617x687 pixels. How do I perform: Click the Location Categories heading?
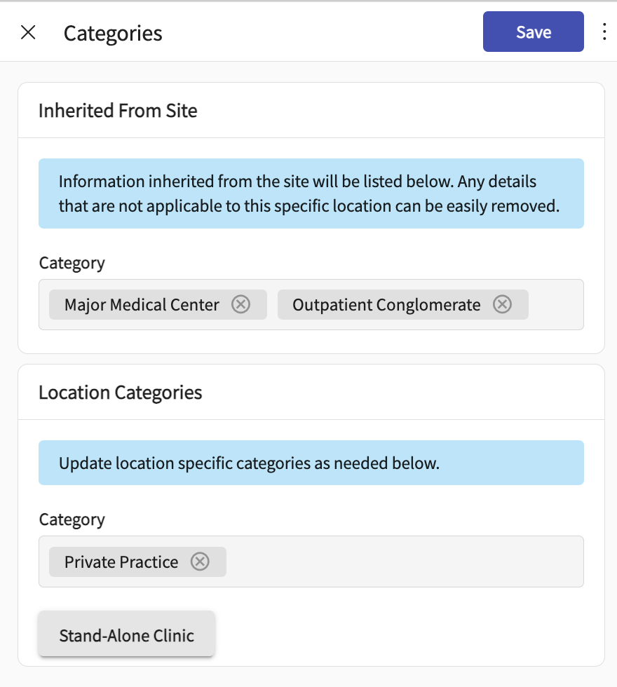point(120,392)
